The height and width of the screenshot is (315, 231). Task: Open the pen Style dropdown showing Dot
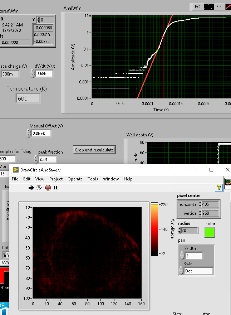198,271
